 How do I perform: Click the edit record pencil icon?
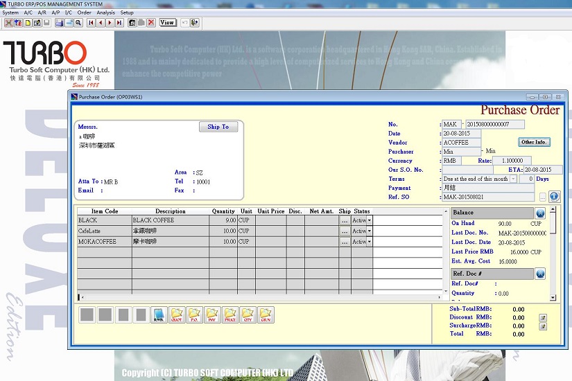[x=37, y=23]
